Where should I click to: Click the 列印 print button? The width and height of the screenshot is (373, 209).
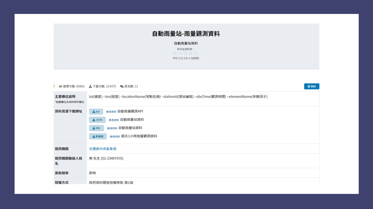coord(312,86)
